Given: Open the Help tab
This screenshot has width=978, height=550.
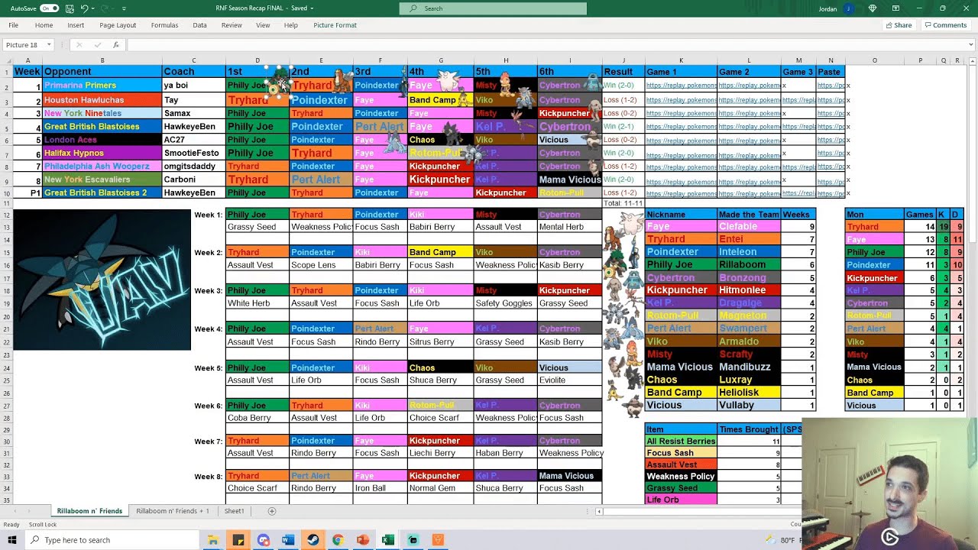Looking at the screenshot, I should tap(291, 25).
